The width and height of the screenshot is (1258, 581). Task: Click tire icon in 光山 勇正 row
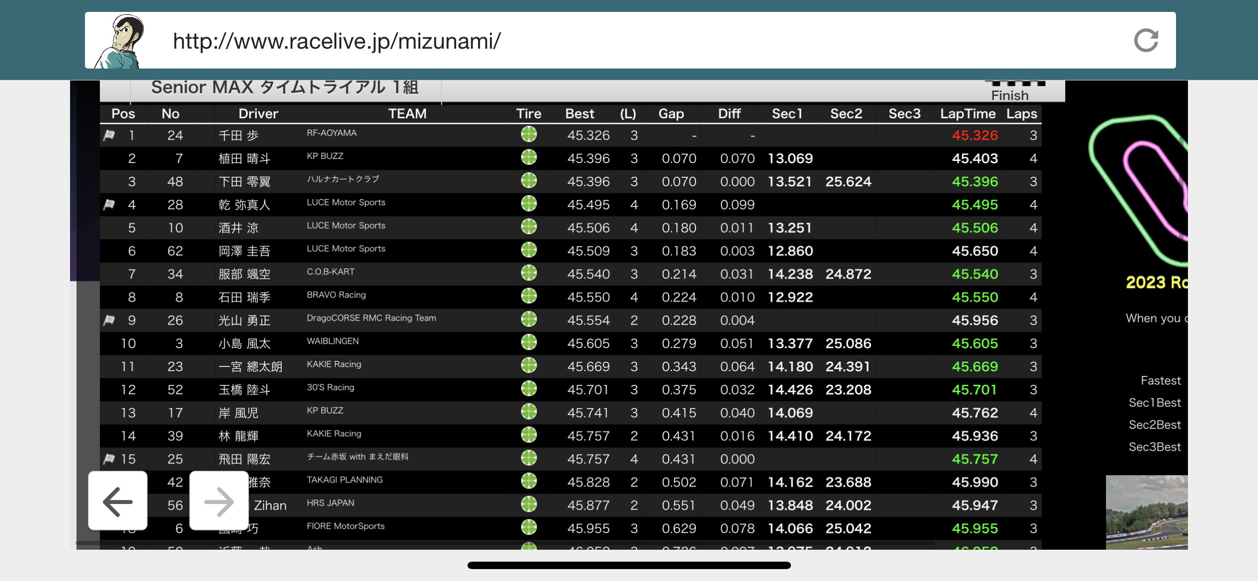coord(529,319)
